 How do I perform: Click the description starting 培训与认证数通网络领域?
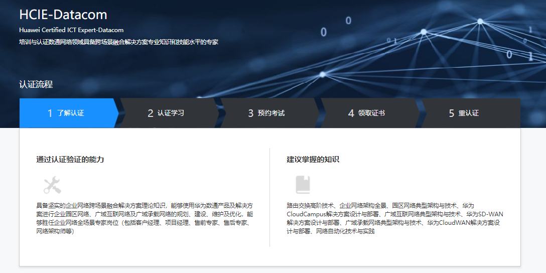tap(118, 42)
